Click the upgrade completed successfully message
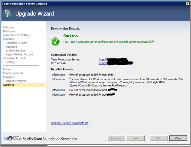Screen dimensions: 191x147 click(x=109, y=41)
